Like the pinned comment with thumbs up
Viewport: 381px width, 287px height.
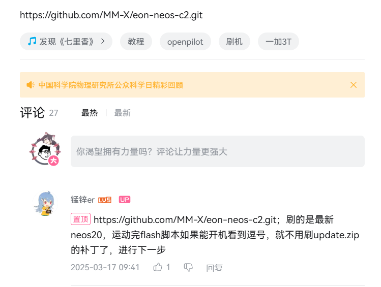tap(158, 267)
